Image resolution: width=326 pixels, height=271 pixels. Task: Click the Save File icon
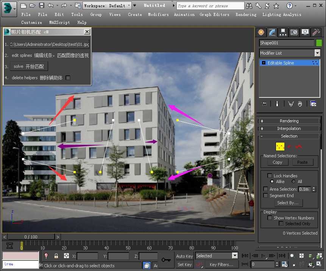tap(42, 5)
